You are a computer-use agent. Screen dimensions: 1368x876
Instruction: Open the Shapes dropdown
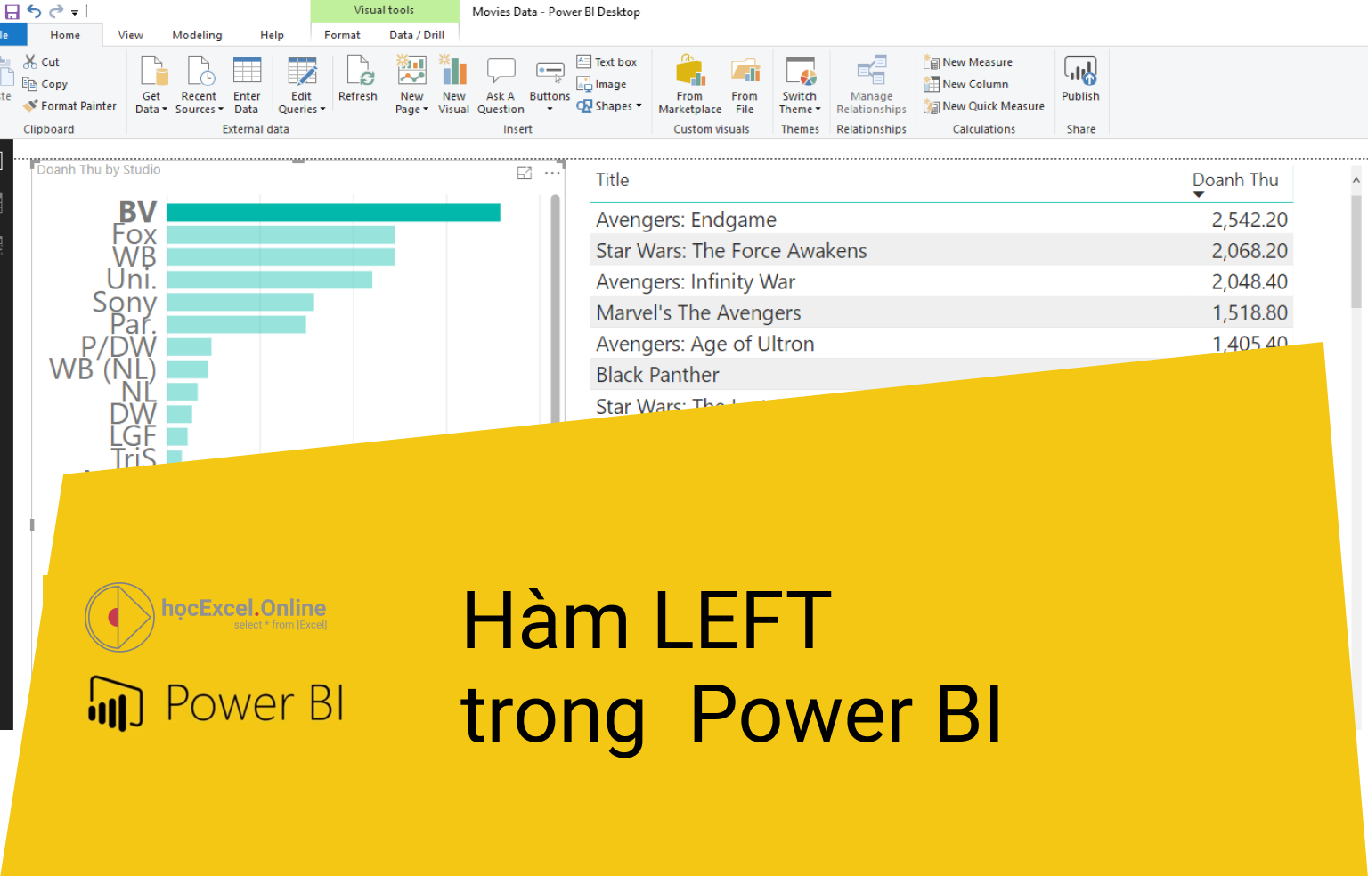pos(609,106)
